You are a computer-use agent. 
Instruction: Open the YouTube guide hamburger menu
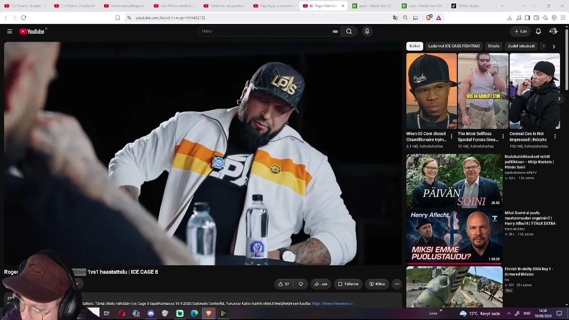pyautogui.click(x=9, y=31)
